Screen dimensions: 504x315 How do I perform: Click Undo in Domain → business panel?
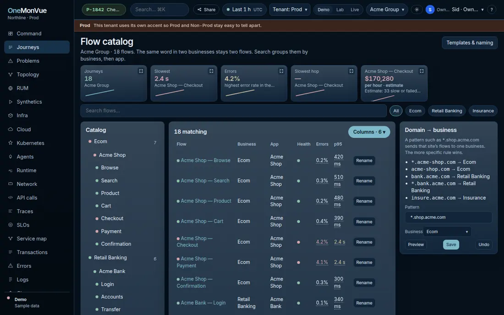[x=483, y=244]
